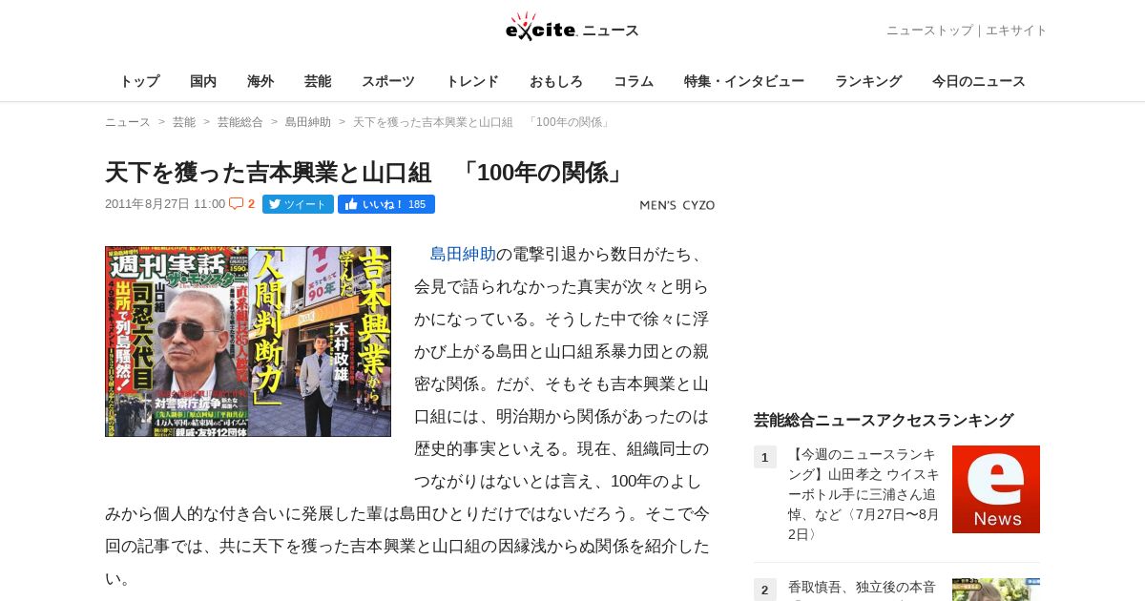Click the ranking number 2 badge
Screen dimensions: 1145x601
click(765, 590)
